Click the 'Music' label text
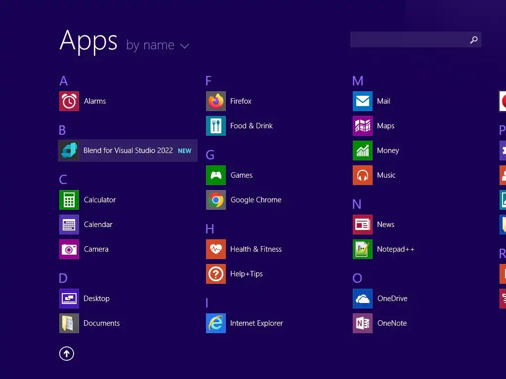Viewport: 506px width, 379px height. (386, 175)
